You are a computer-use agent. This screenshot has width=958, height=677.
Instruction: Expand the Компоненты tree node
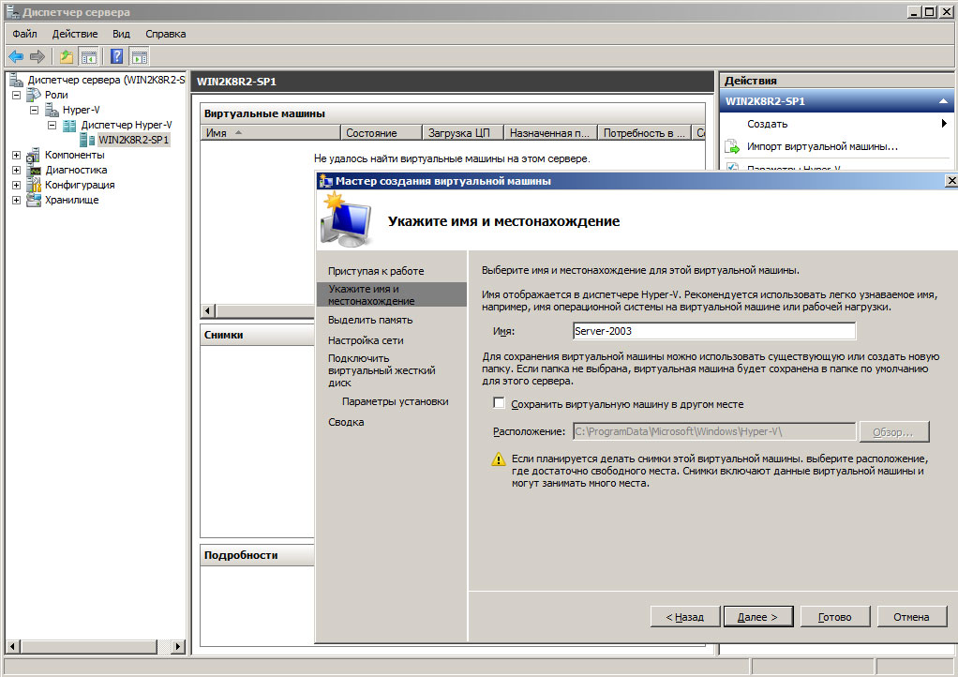click(x=17, y=156)
